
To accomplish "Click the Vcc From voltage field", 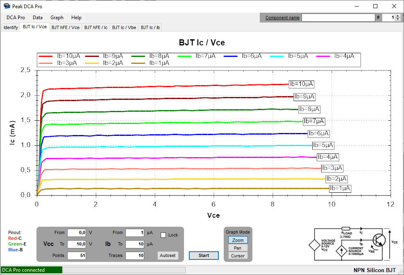I will pyautogui.click(x=77, y=232).
